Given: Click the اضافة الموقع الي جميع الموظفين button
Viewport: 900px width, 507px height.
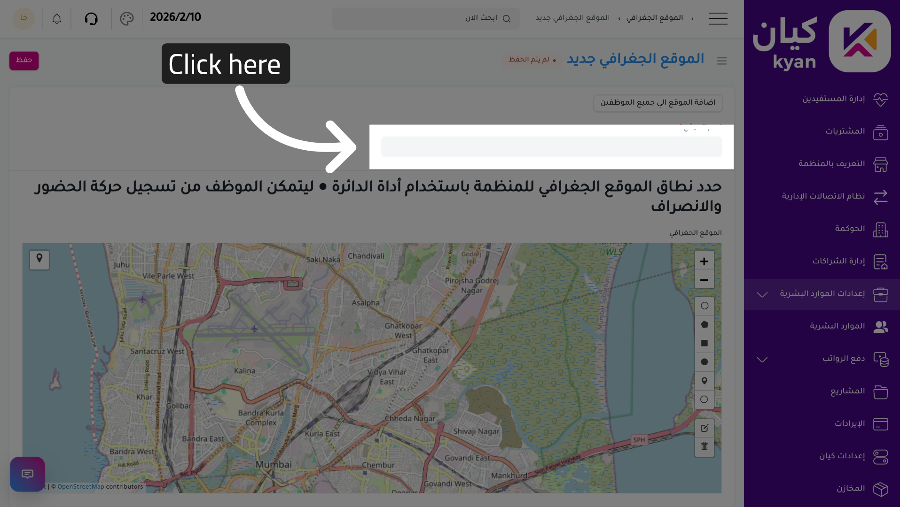Looking at the screenshot, I should click(657, 103).
